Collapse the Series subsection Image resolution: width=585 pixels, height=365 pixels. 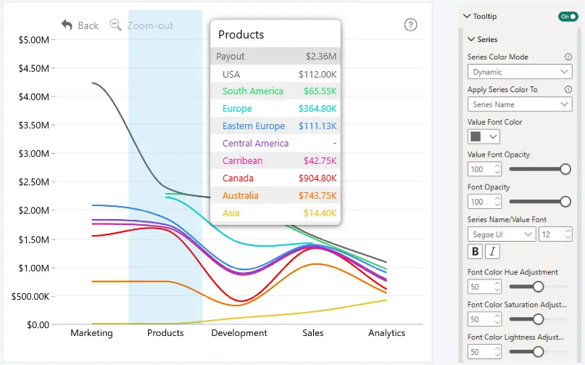point(471,39)
